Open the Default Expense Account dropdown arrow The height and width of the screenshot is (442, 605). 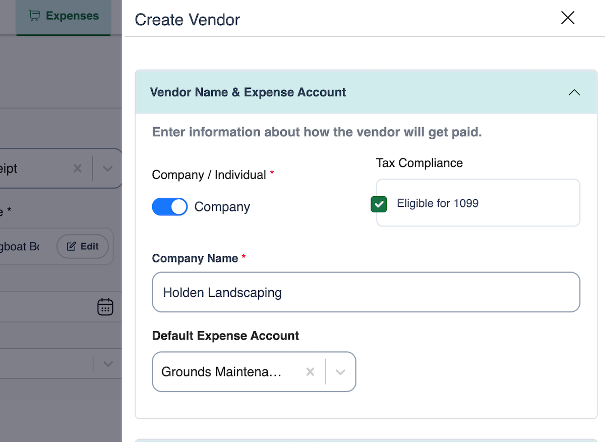(x=340, y=372)
